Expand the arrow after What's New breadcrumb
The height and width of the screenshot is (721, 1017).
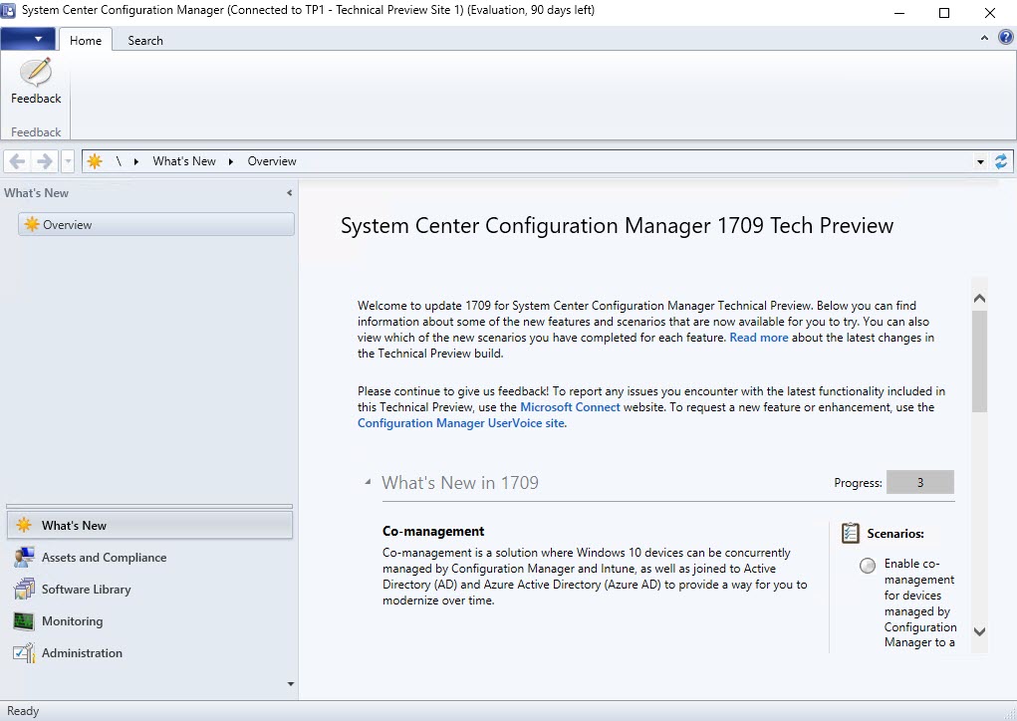tap(230, 161)
